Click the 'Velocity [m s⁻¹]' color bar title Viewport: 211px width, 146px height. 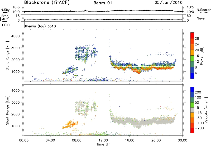[x=206, y=110]
